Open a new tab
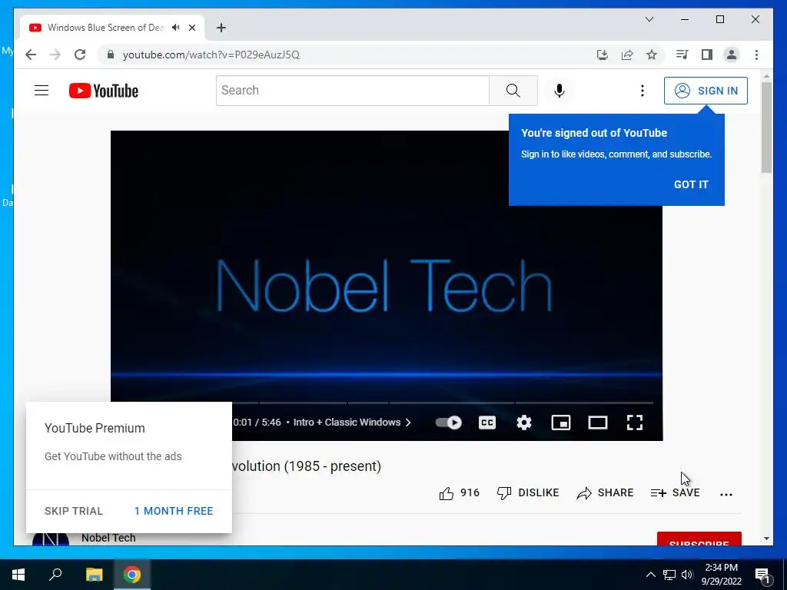 coord(221,28)
